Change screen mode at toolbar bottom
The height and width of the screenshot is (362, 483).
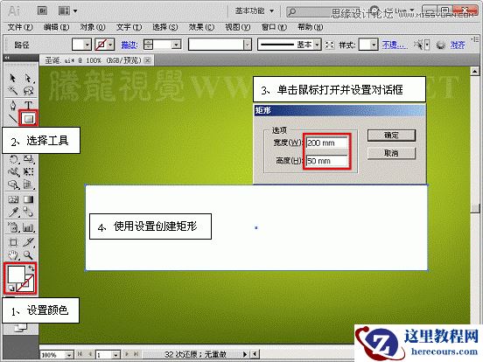(x=20, y=328)
